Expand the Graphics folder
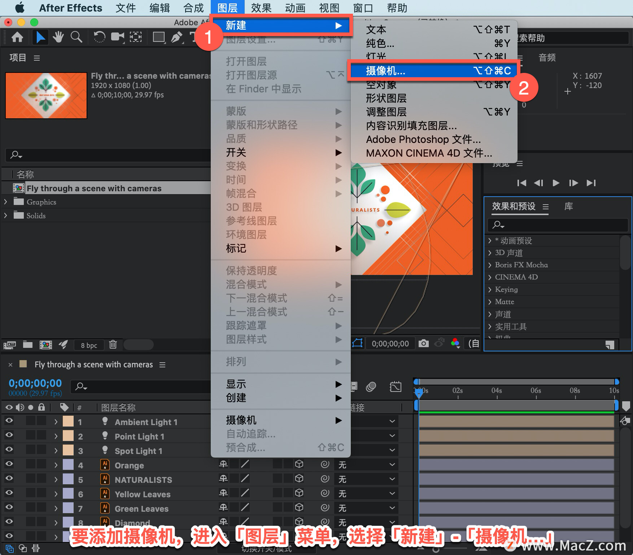The image size is (633, 555). coord(5,202)
